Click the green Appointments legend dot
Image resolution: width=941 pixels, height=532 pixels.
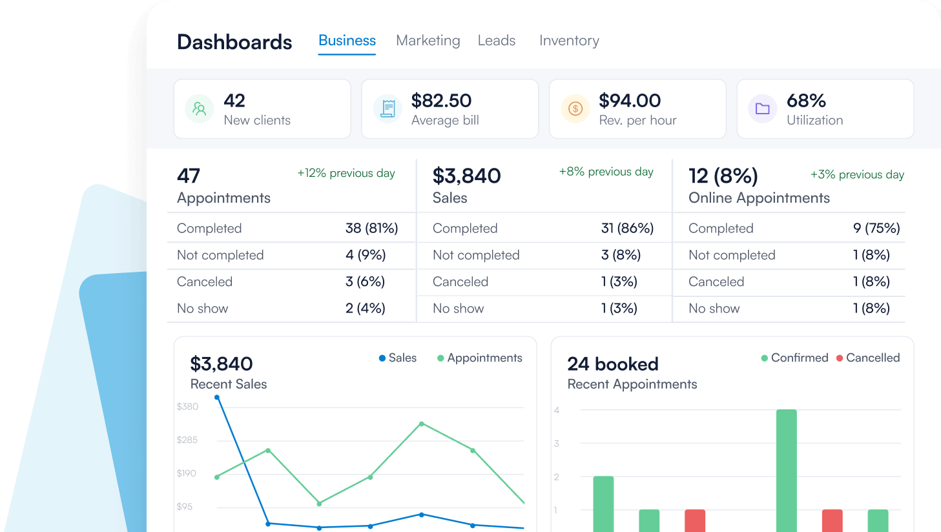[x=440, y=358]
